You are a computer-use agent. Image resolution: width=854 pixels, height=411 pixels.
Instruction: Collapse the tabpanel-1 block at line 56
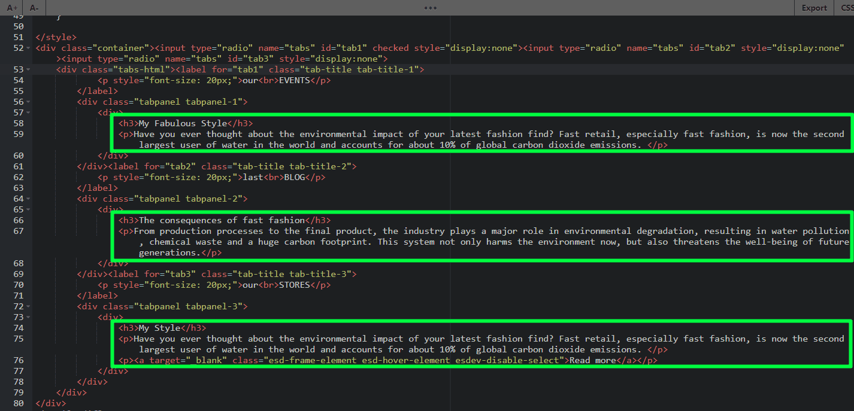[27, 102]
